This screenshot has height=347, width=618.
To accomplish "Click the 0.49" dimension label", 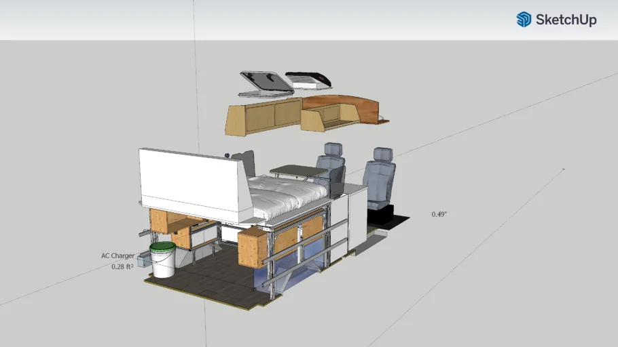I will [x=439, y=214].
